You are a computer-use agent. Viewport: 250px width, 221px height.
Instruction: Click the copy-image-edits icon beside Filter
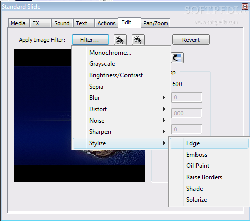120,40
